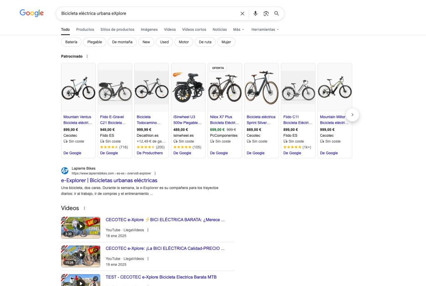Image resolution: width=426 pixels, height=286 pixels.
Task: Enable the Batería filter chip
Action: pos(71,42)
